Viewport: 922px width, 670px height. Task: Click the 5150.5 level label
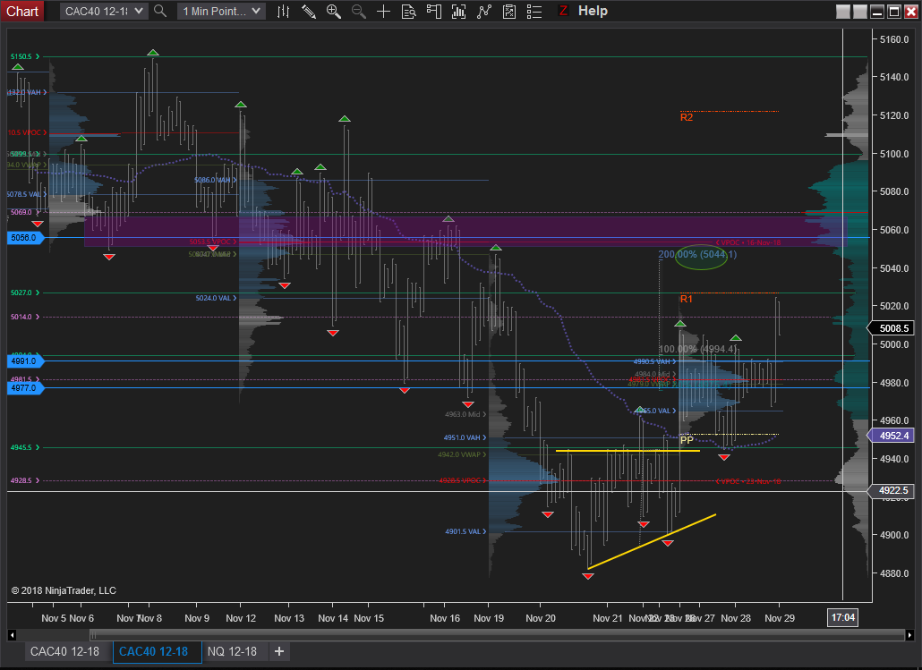pyautogui.click(x=25, y=56)
